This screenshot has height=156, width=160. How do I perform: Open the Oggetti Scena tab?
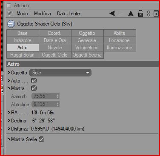coord(87,55)
